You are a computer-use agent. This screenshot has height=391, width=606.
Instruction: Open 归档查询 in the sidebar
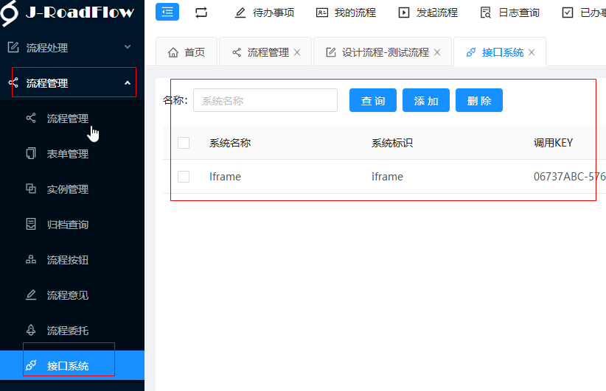(x=67, y=225)
